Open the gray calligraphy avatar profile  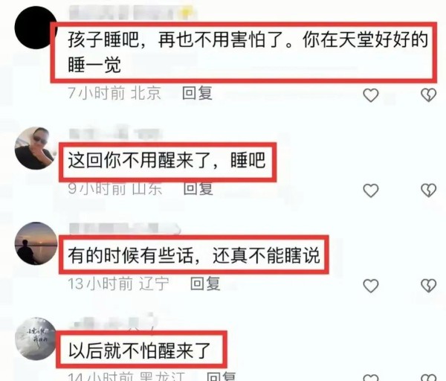point(36,339)
